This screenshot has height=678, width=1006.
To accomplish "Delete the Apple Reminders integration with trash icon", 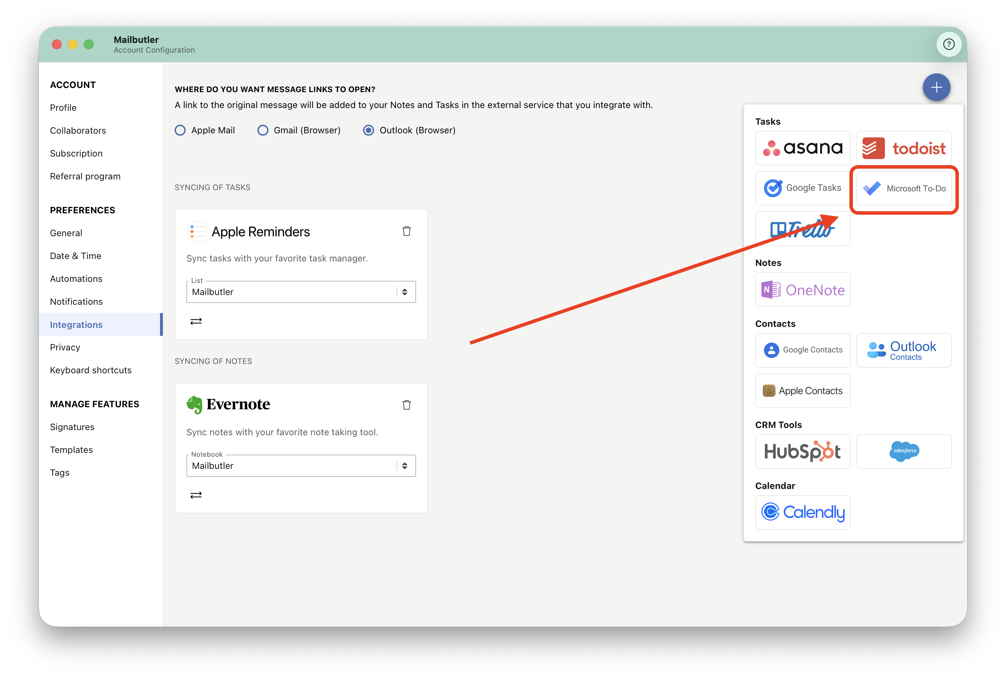I will (x=406, y=231).
